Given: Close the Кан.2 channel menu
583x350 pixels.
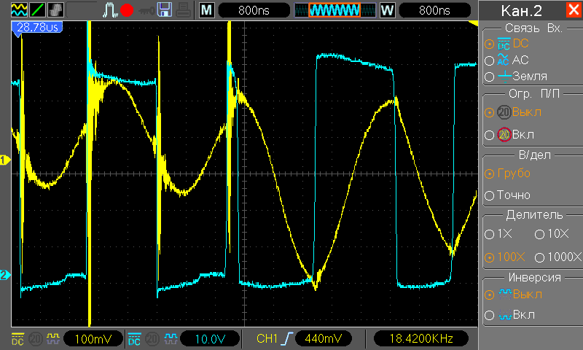Looking at the screenshot, I should 574,9.
